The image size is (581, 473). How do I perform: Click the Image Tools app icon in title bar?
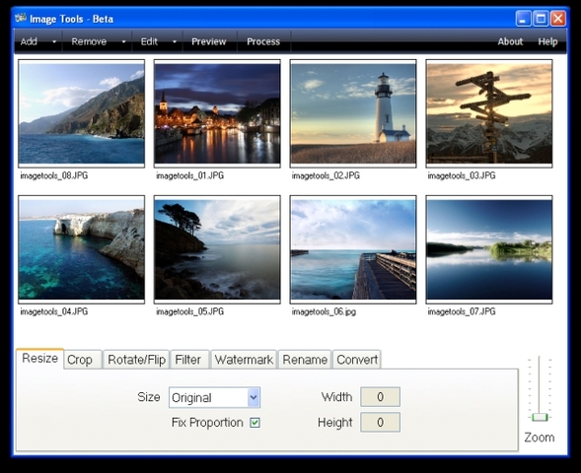coord(21,18)
